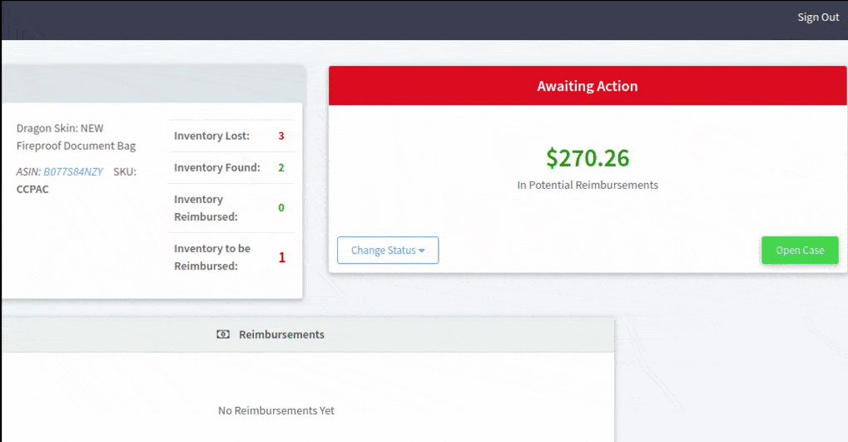Image resolution: width=848 pixels, height=442 pixels.
Task: Click the $270.26 potential reimbursements amount
Action: point(588,158)
